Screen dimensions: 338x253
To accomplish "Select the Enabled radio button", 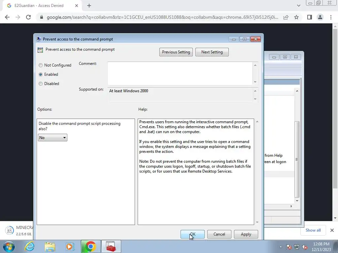I will click(41, 74).
